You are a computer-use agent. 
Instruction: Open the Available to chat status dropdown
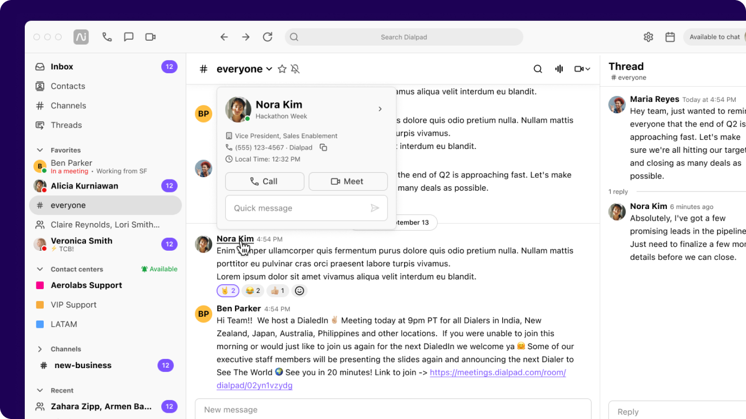[x=714, y=37]
